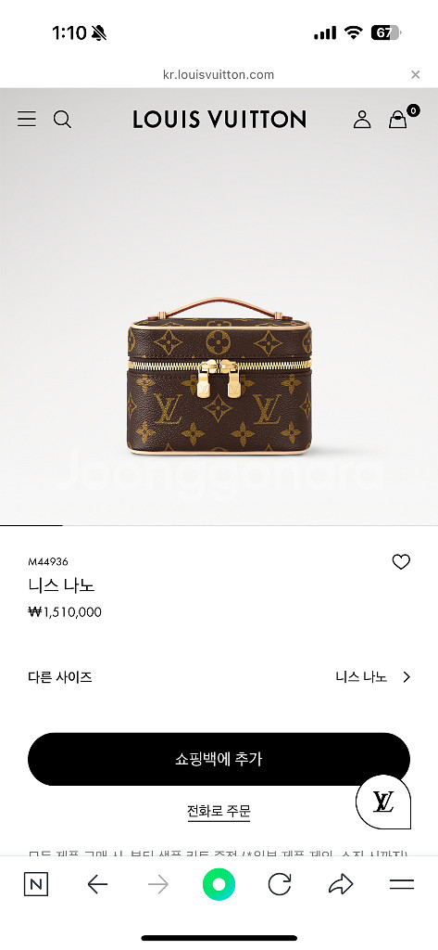Add item to wishlist with heart icon
The image size is (438, 950).
pyautogui.click(x=401, y=561)
